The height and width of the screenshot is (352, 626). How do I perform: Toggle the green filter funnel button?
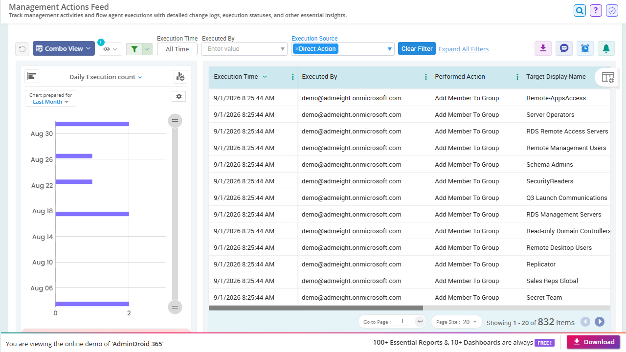coord(134,49)
